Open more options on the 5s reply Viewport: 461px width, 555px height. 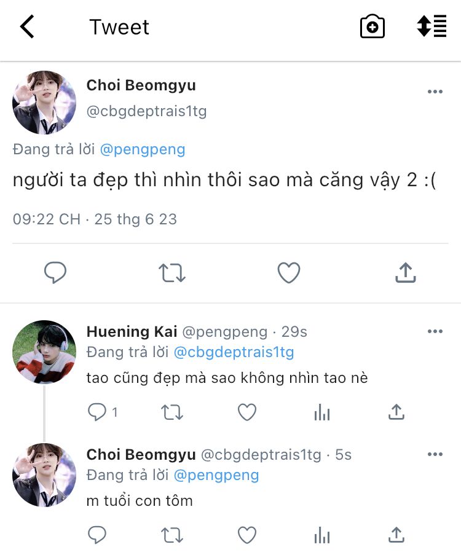pyautogui.click(x=435, y=455)
